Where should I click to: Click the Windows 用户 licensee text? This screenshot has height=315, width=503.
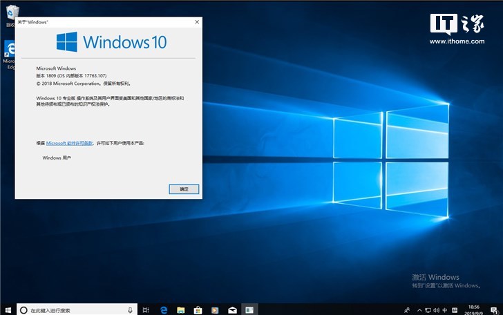tap(57, 157)
